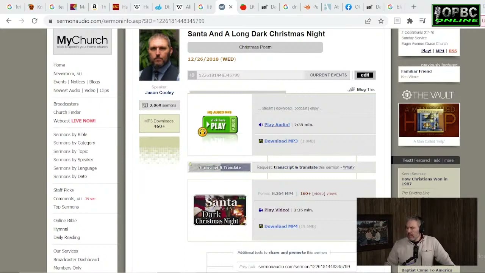The width and height of the screenshot is (485, 273).
Task: Open the media control icon in toolbar
Action: click(x=422, y=21)
